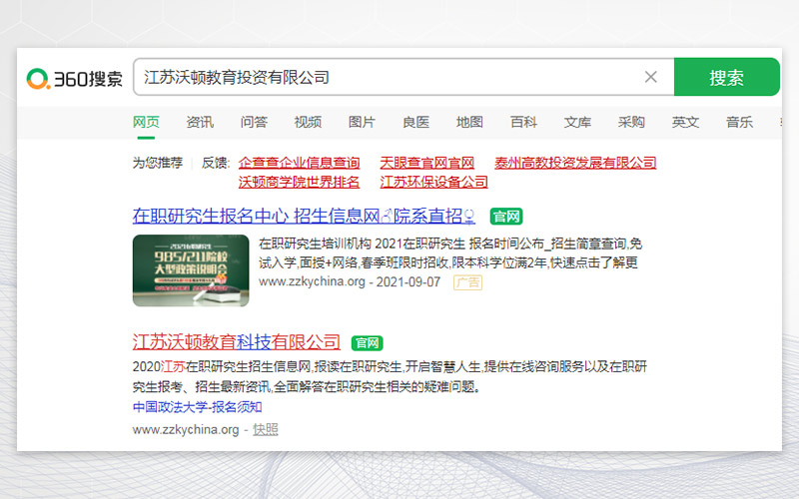
Task: Open the 采购 tab
Action: coord(631,122)
